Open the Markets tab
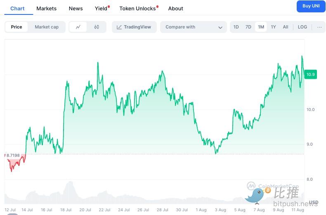Screen dimensions: 326x215 [47, 8]
